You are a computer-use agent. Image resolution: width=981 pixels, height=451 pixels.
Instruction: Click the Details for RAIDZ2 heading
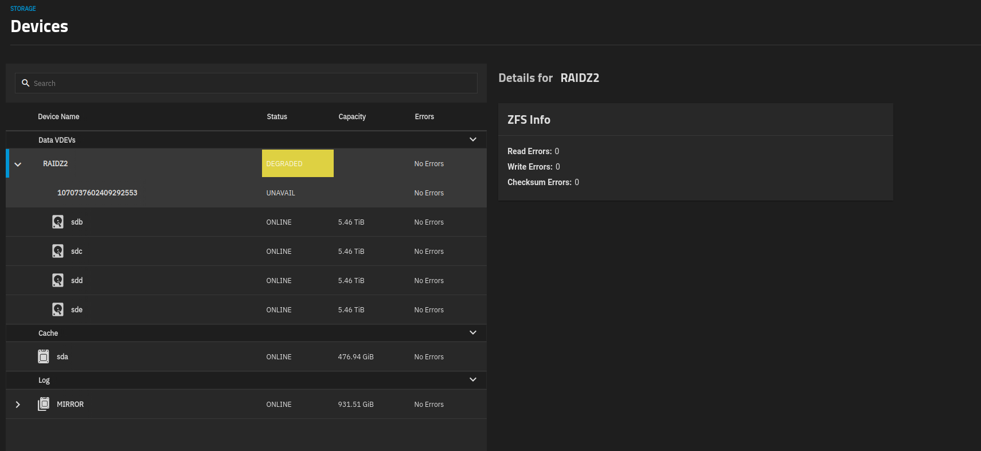pyautogui.click(x=549, y=78)
